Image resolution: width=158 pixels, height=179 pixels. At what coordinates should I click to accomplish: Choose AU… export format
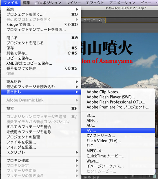[118, 125]
